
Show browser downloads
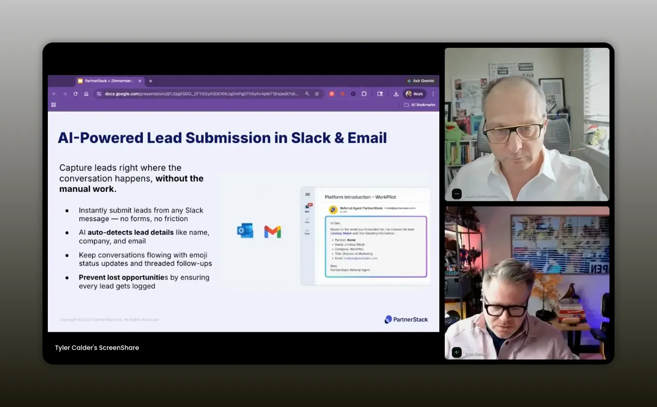[396, 94]
